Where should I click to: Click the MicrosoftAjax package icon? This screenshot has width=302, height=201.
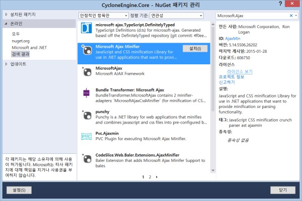coord(87,72)
